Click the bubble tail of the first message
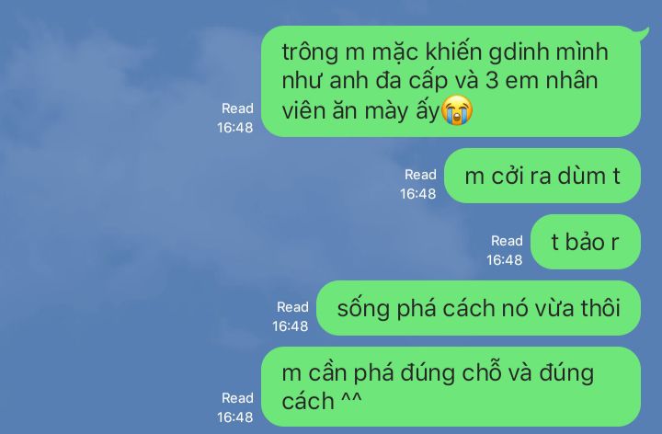Image resolution: width=662 pixels, height=434 pixels. 645,34
